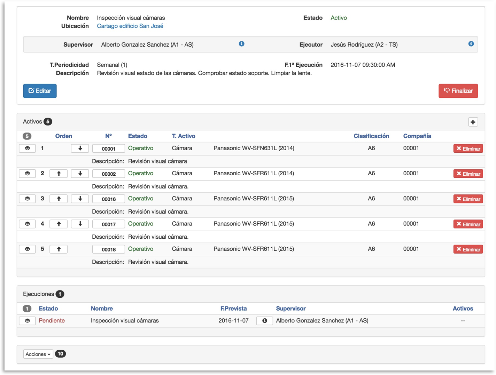Move asset 00001 down in order
This screenshot has width=496, height=375.
pyautogui.click(x=80, y=148)
